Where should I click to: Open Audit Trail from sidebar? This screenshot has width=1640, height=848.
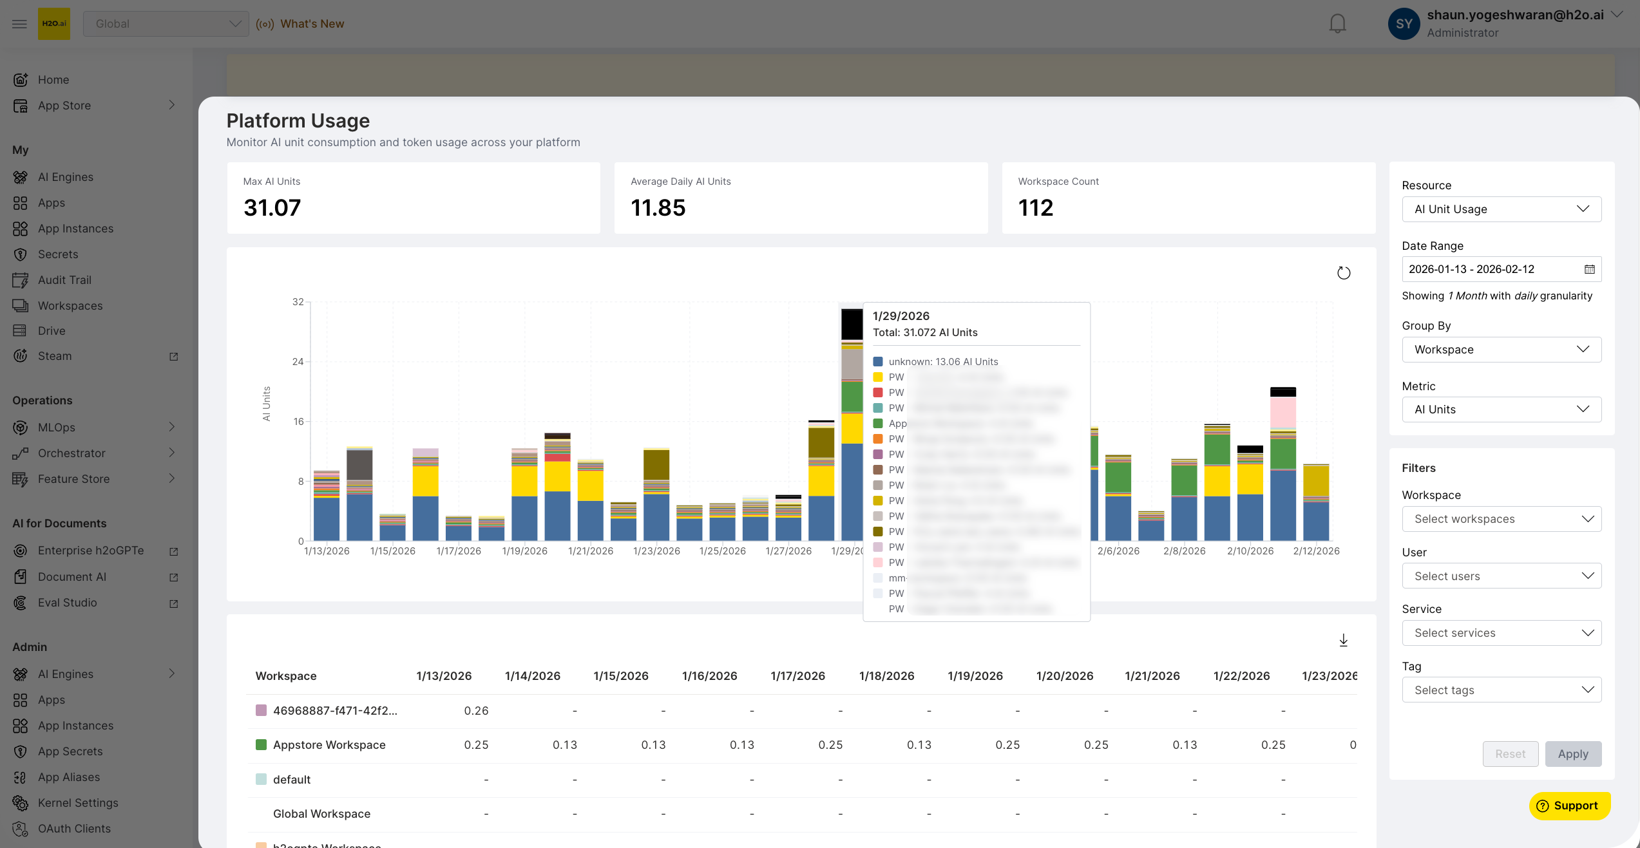(64, 280)
